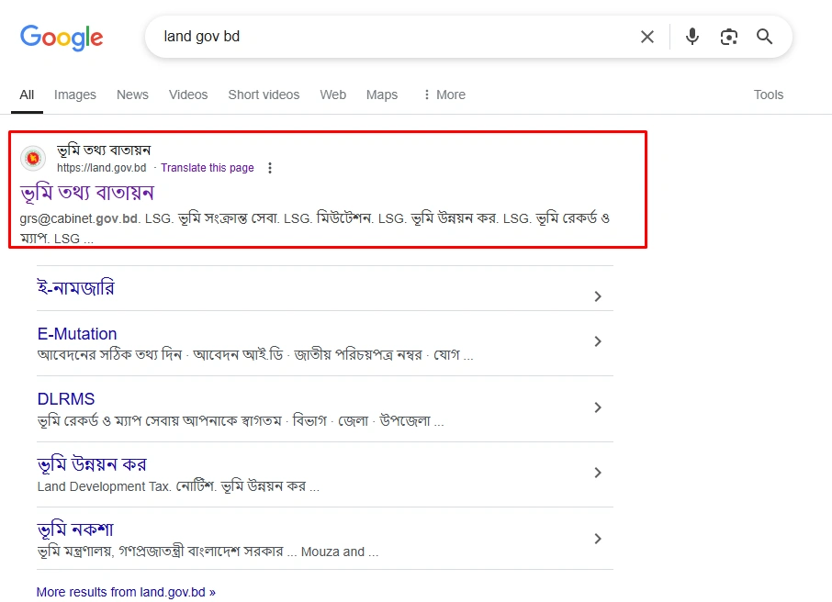Open the E-Mutation sitelink
This screenshot has height=602, width=832.
(x=77, y=334)
